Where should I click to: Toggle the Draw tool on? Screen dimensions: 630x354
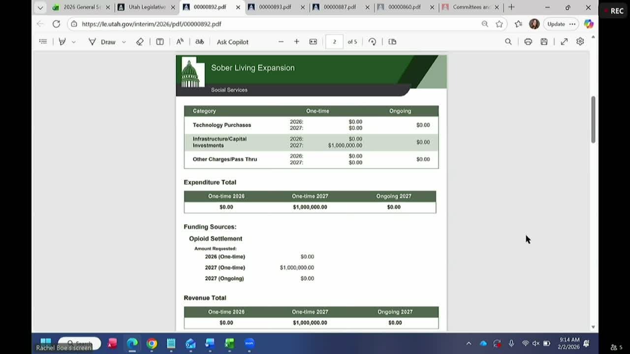[102, 42]
